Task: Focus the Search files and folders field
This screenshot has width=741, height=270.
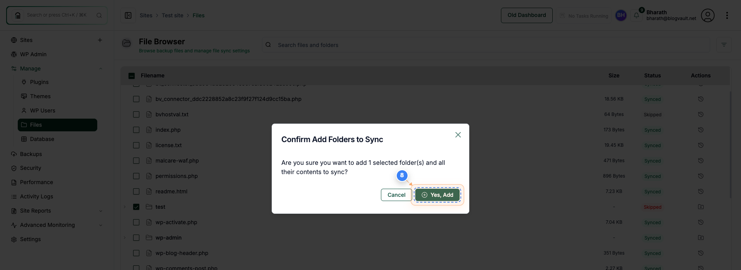Action: 486,45
